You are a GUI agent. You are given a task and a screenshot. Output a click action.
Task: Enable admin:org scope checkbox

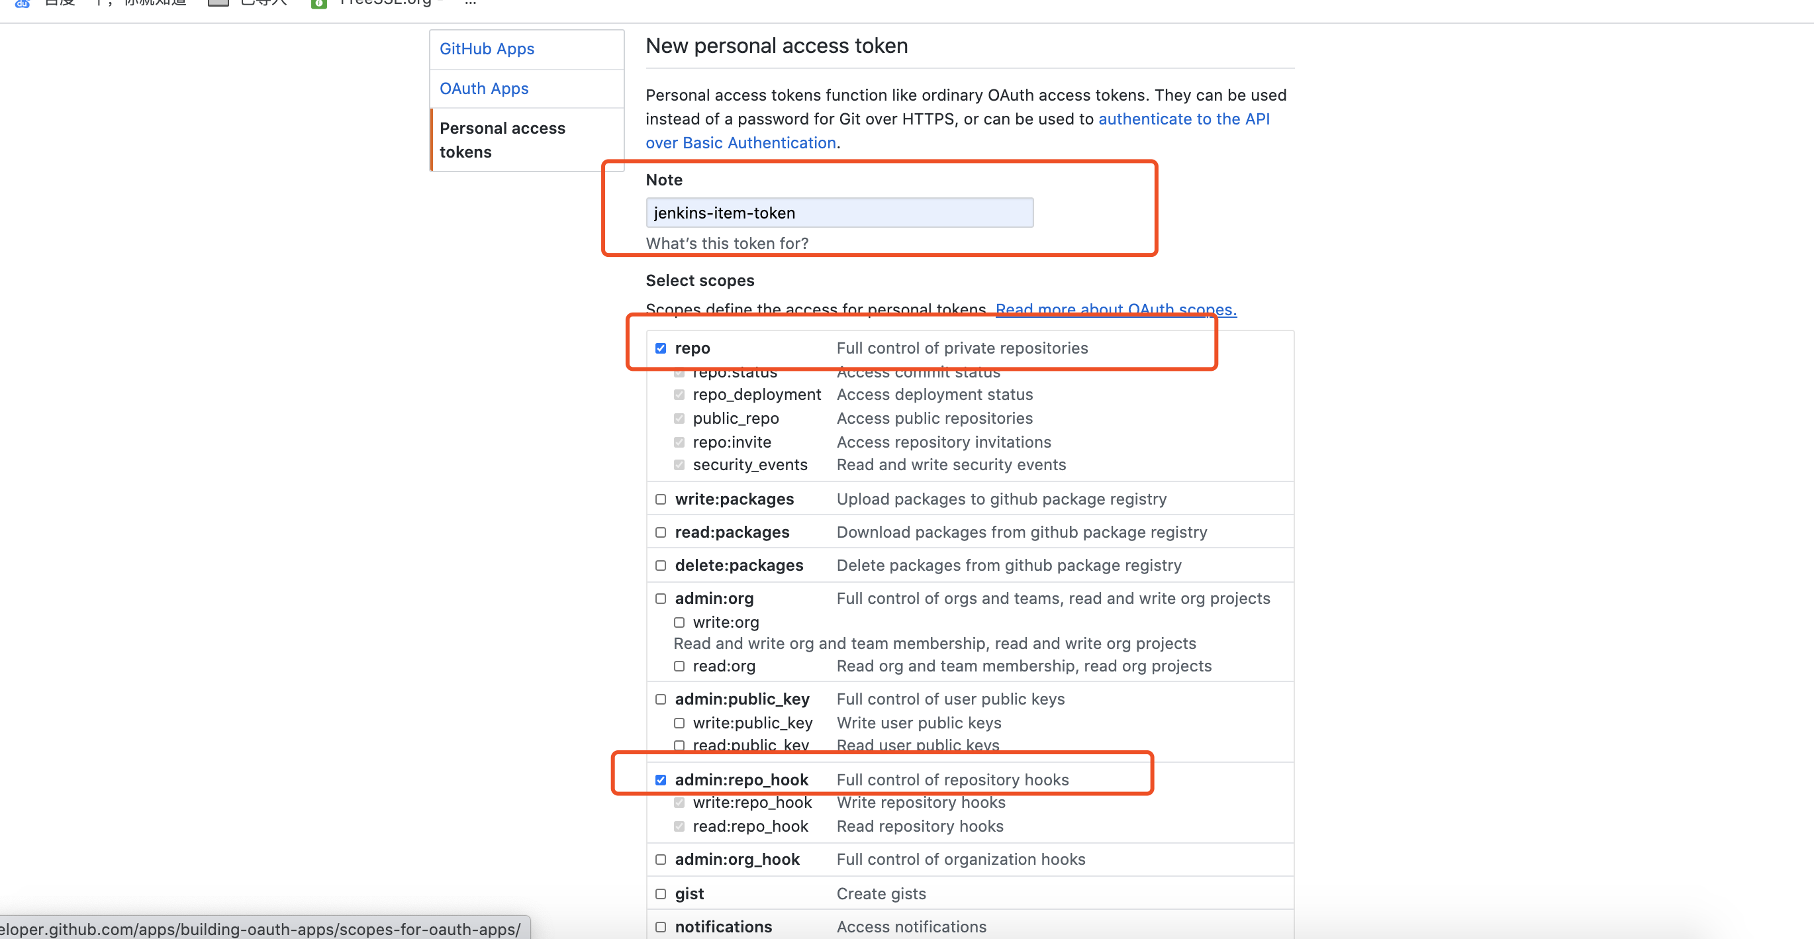[661, 599]
